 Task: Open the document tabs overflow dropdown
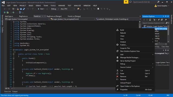140,16
